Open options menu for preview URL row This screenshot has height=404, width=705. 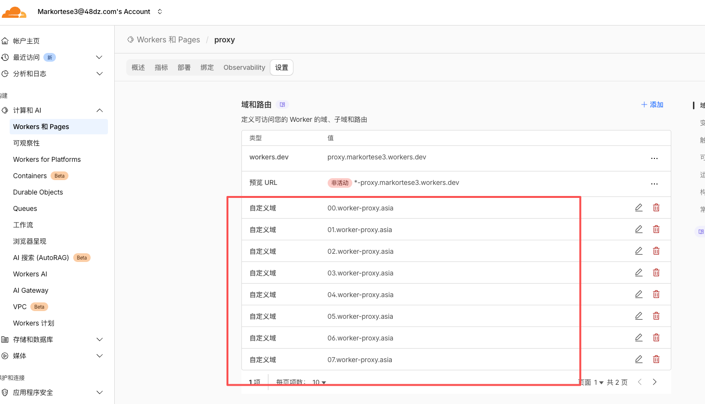tap(654, 183)
